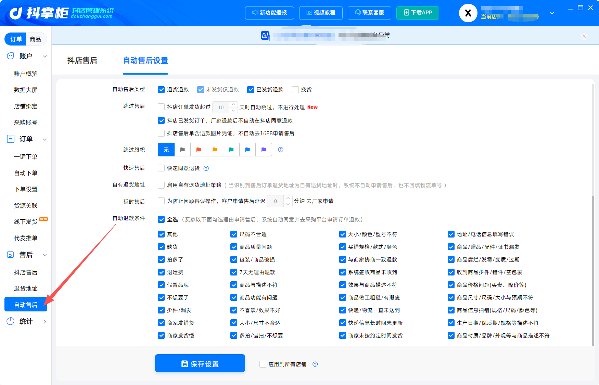Open 一键下单 in sidebar
The height and width of the screenshot is (385, 599).
[26, 157]
